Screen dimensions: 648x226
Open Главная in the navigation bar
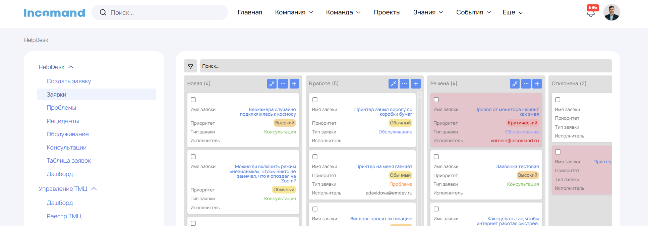tap(250, 12)
